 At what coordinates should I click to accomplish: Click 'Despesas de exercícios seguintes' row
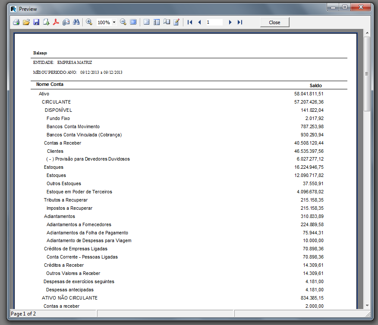click(x=79, y=281)
